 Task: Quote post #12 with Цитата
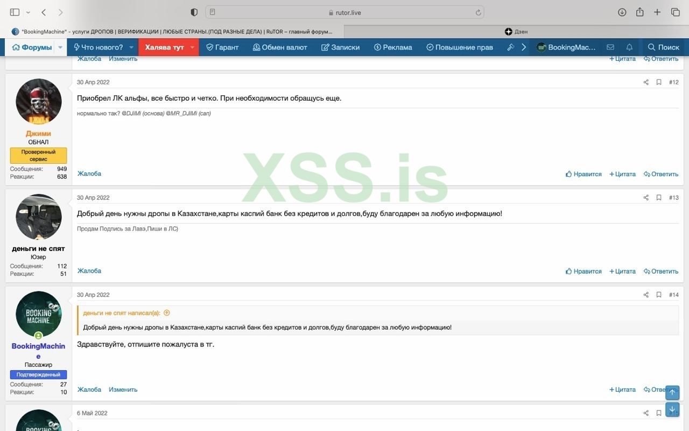click(x=622, y=174)
